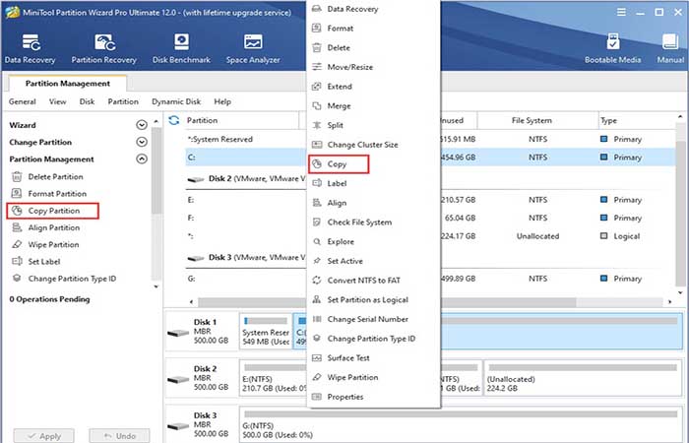
Task: Open the Dynamic Disk menu
Action: (176, 101)
